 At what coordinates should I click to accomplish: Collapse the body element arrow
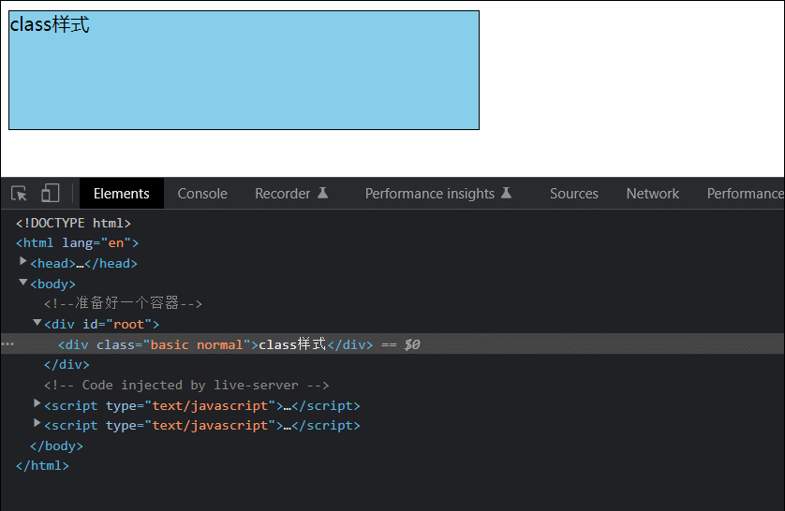[x=23, y=282]
